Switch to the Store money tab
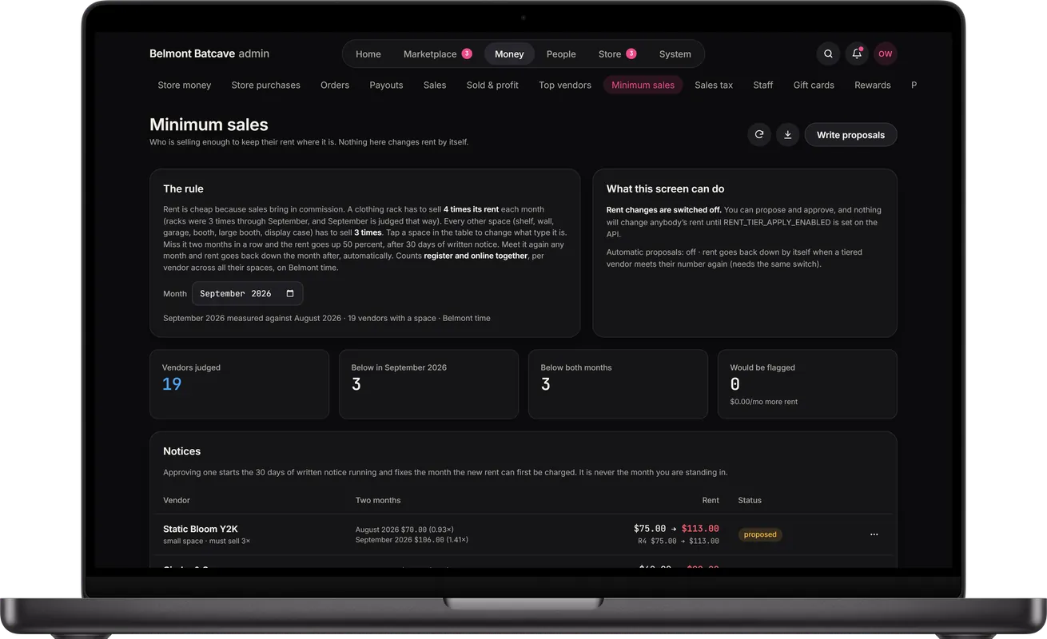The height and width of the screenshot is (639, 1047). tap(185, 85)
